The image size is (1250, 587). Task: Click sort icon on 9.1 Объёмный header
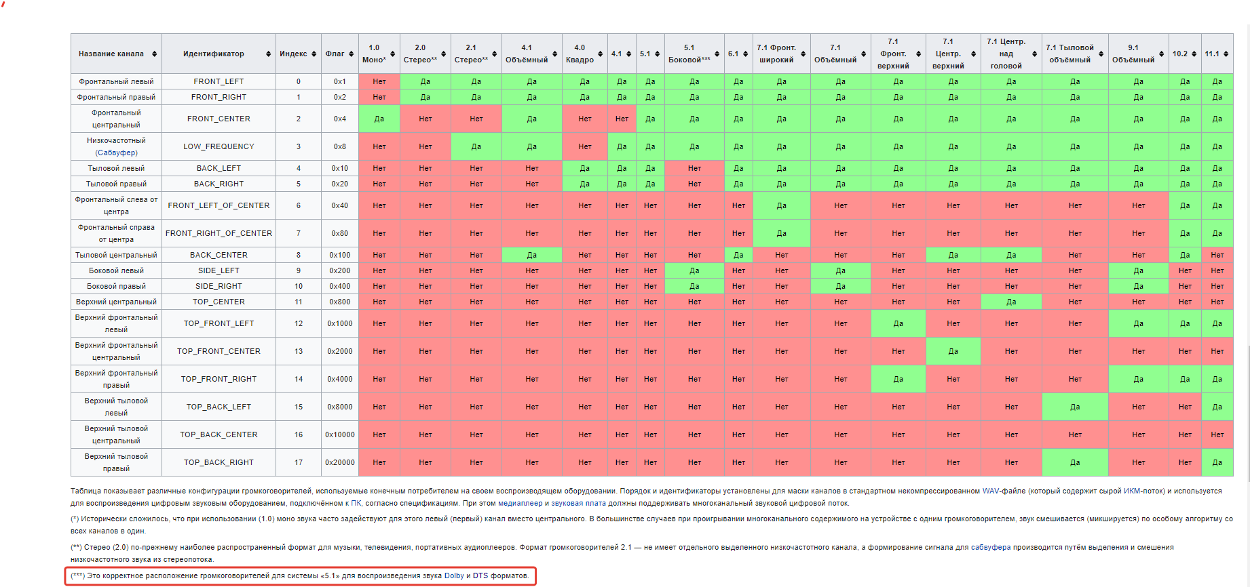[x=1161, y=54]
